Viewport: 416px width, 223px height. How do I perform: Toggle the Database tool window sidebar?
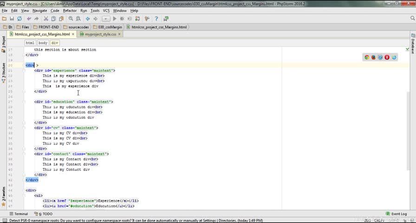412,46
